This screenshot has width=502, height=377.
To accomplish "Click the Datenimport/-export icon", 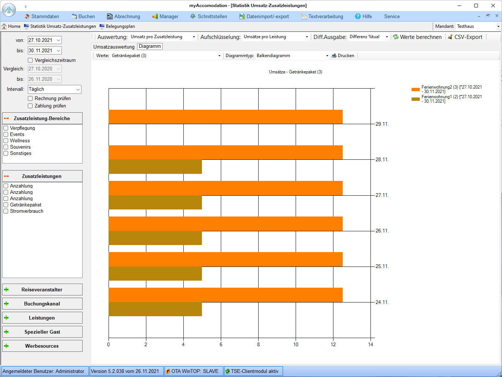I will (x=242, y=17).
